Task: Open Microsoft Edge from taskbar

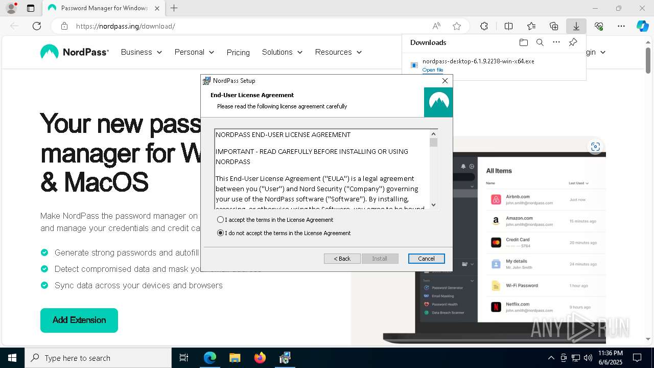Action: [210, 358]
